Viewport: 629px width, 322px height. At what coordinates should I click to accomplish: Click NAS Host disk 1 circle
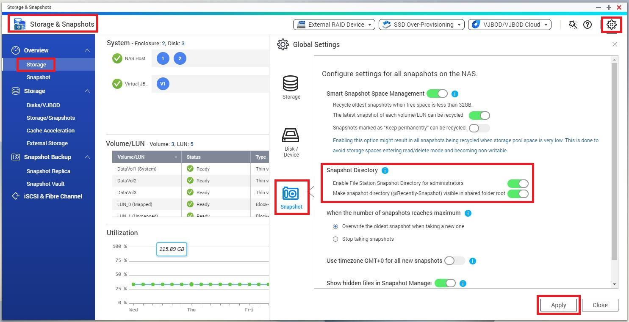point(163,58)
